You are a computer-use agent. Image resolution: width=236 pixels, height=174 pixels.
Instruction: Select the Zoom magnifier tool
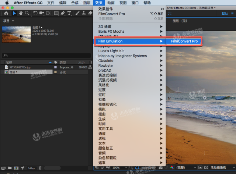[27, 13]
